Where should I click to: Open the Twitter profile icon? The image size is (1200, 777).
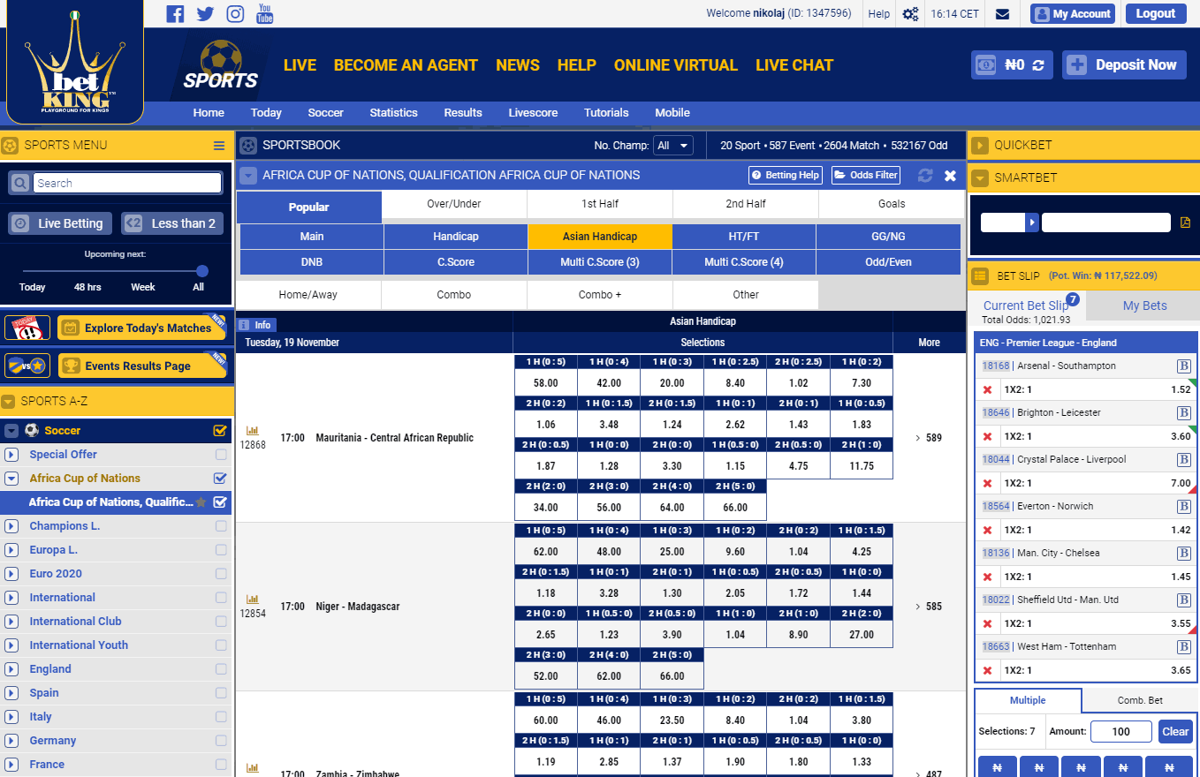tap(205, 13)
